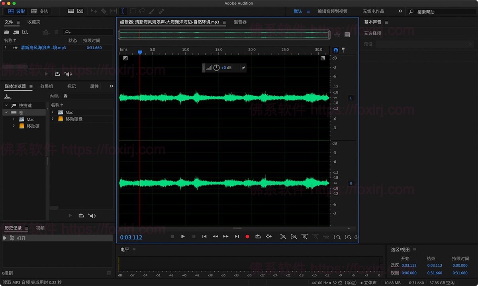Select the Time Selection tool
478x286 pixels.
122,11
